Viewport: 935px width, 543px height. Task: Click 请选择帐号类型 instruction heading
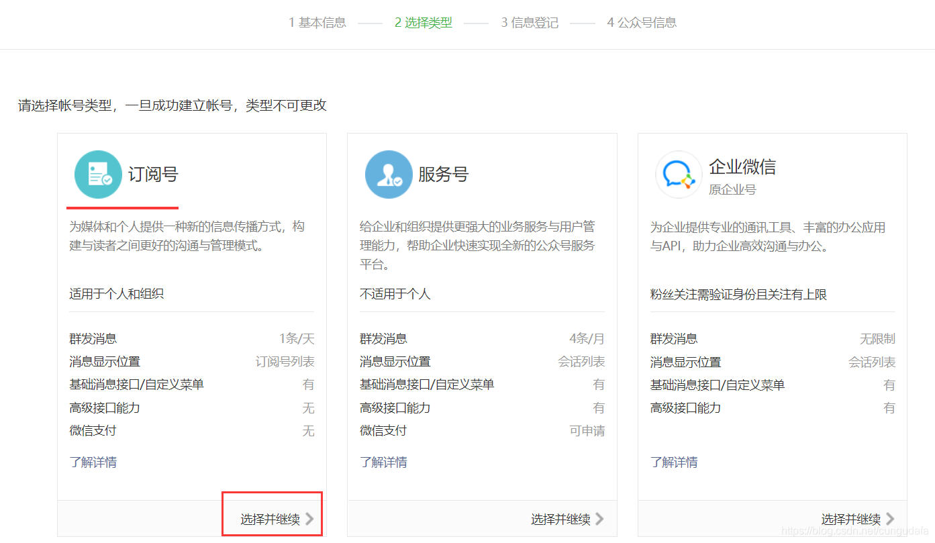point(172,105)
